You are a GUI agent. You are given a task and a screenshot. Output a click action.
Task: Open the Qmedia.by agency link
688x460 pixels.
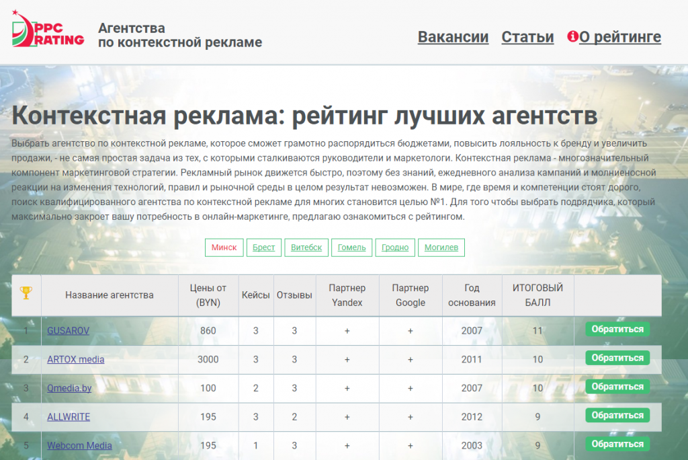tap(69, 388)
